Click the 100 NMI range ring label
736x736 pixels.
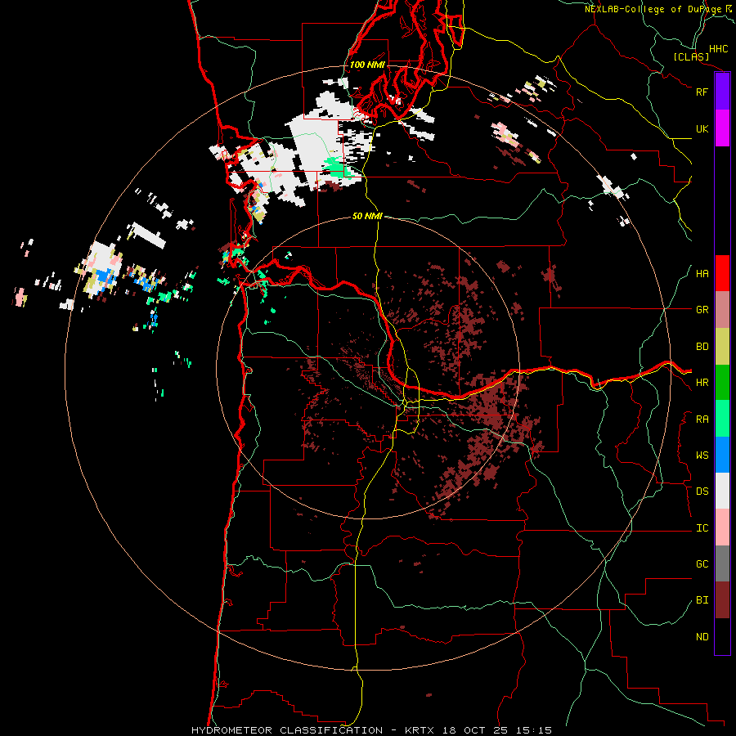(367, 65)
